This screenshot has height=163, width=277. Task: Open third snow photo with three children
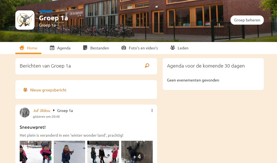[x=103, y=152]
